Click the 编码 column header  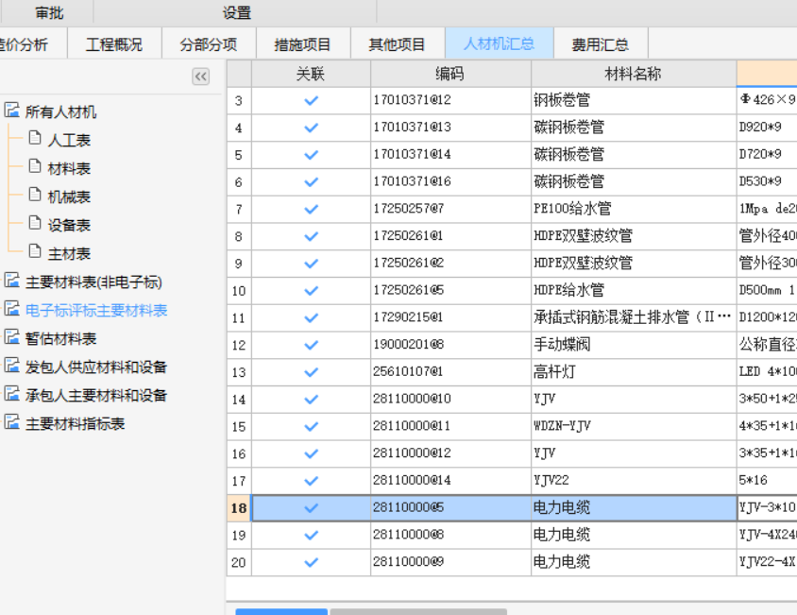450,74
